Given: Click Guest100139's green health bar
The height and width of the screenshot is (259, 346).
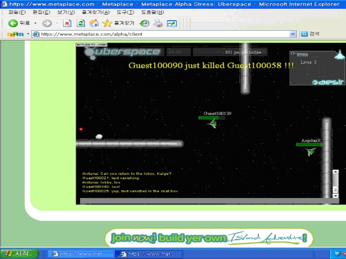Looking at the screenshot, I should tap(211, 118).
